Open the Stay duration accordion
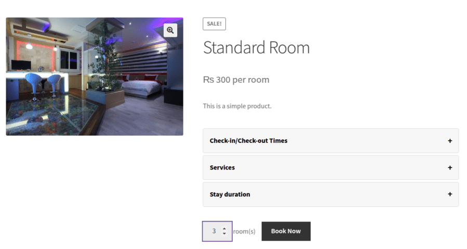 (230, 194)
